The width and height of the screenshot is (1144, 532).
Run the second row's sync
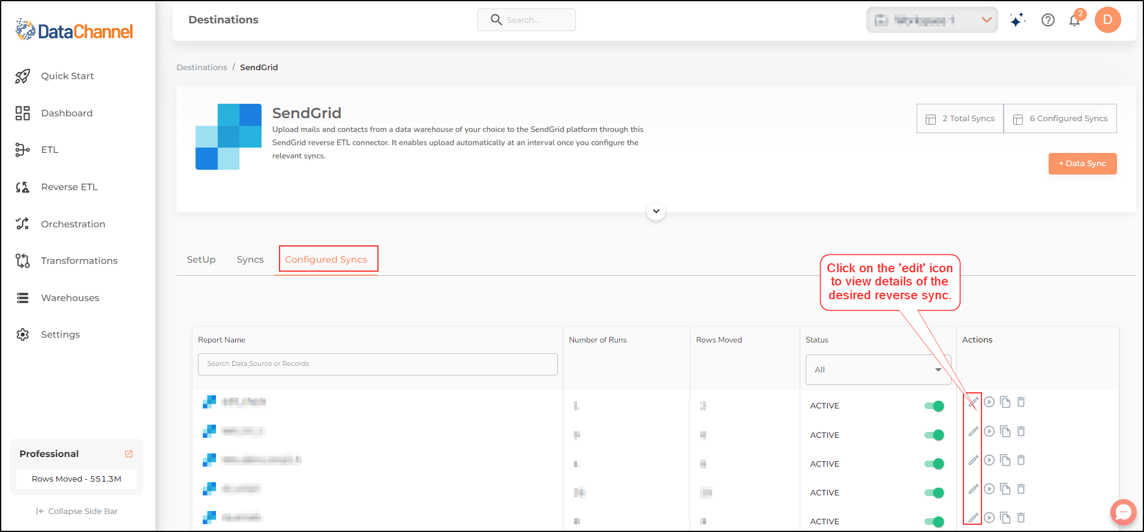point(989,431)
